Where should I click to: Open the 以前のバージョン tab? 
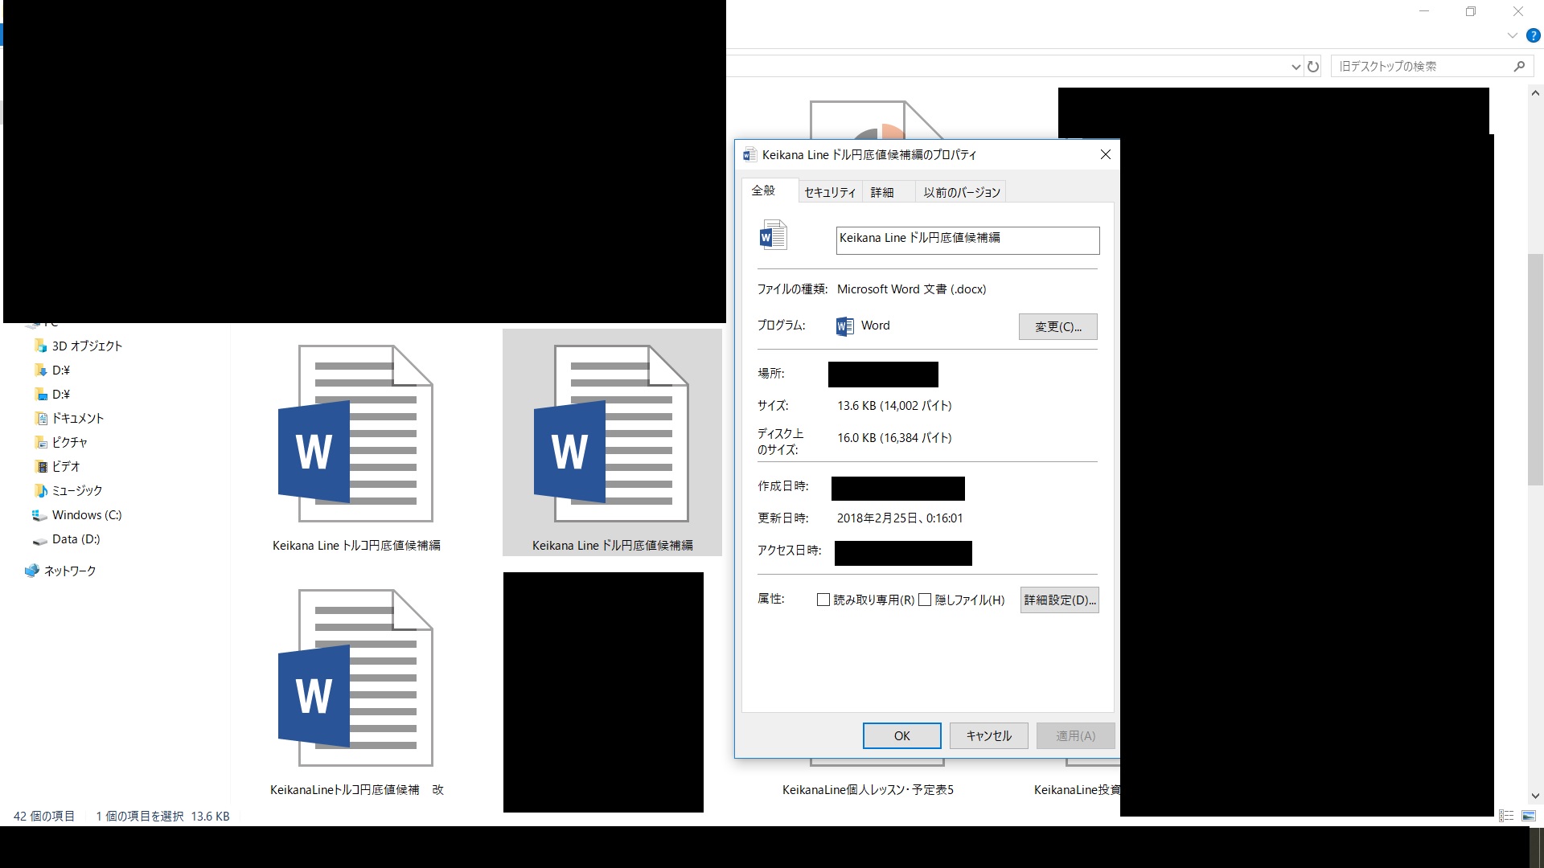(961, 192)
